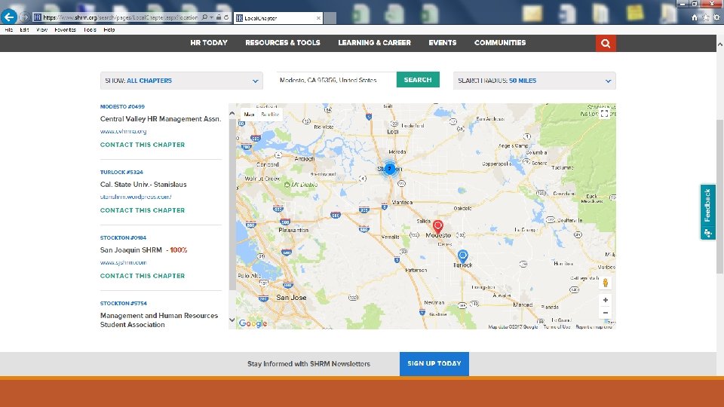The height and width of the screenshot is (407, 724).
Task: Open the Search Radius 50 Miles dropdown
Action: pos(534,81)
